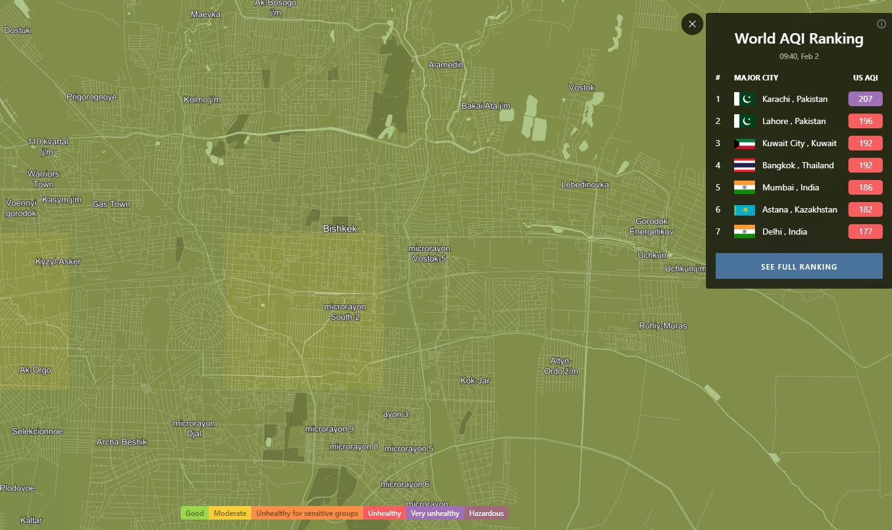Click Unhealthy for sensitive groups legend
Image resolution: width=892 pixels, height=530 pixels.
[307, 513]
